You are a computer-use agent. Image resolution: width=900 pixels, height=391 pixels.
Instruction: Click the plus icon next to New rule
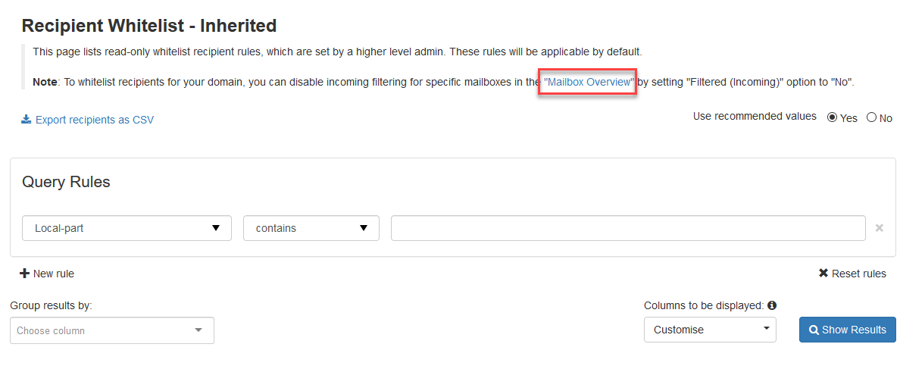click(x=24, y=274)
